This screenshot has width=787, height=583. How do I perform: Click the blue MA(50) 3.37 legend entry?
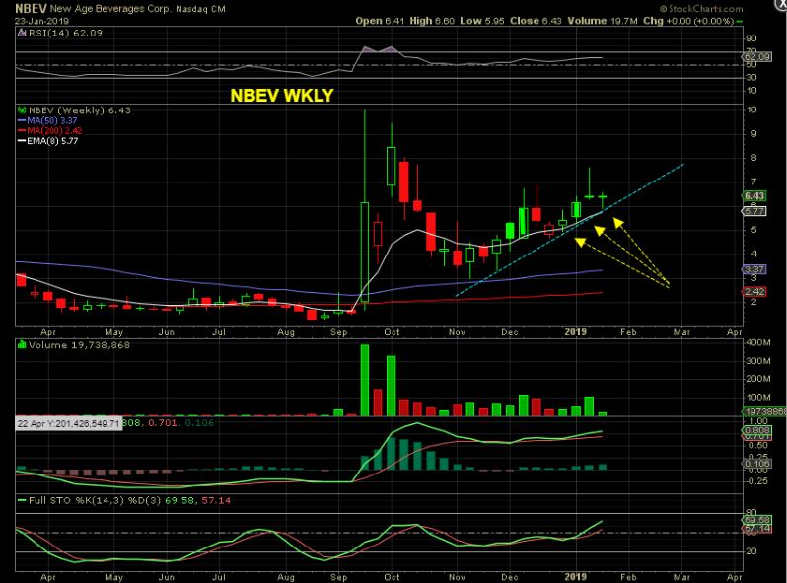(x=47, y=120)
